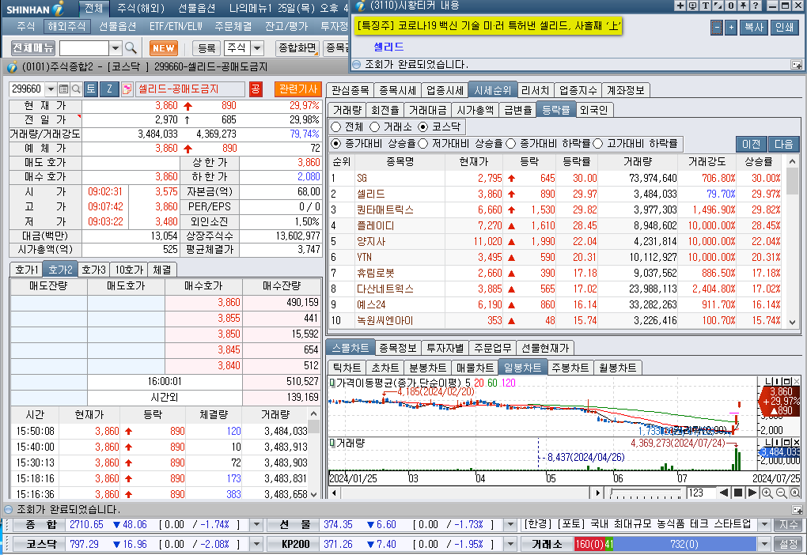Click the 0 icon in news window title bar
Viewport: 807px width, 555px height.
pyautogui.click(x=731, y=6)
